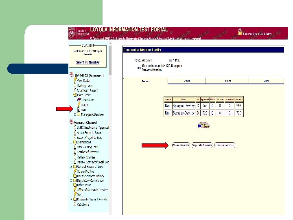Collapse the Place Order tree node
Screen dimensions: 293x220
pos(71,95)
